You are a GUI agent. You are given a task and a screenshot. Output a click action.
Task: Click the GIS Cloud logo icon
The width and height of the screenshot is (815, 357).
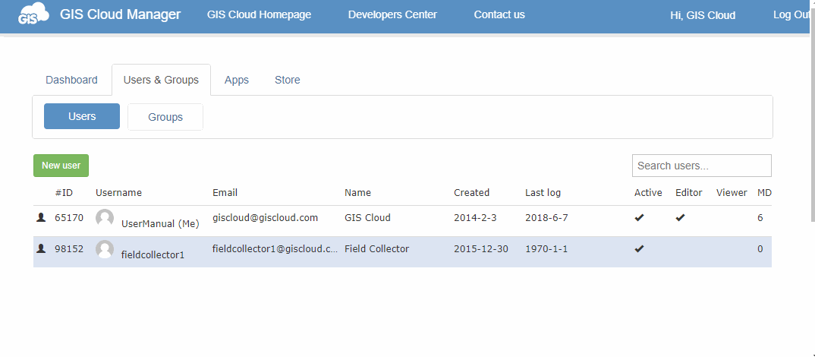click(x=33, y=14)
